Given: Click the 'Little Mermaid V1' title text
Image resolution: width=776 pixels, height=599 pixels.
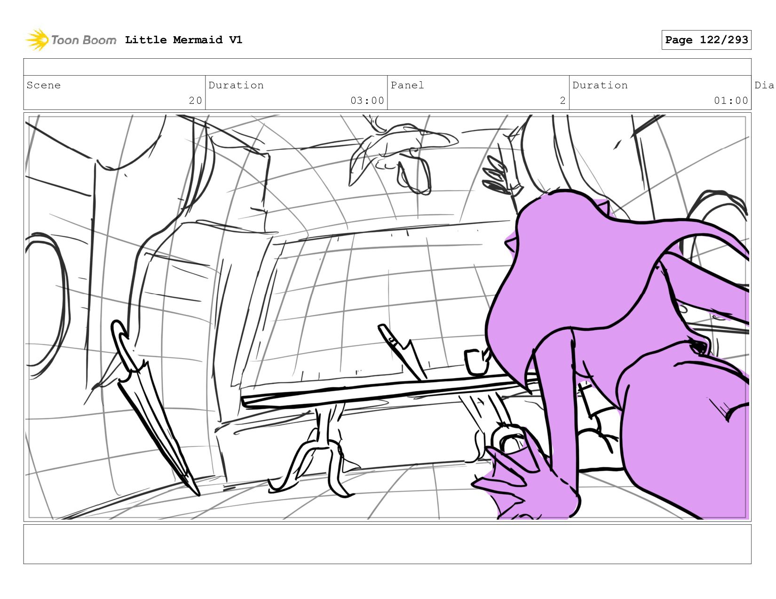Looking at the screenshot, I should click(183, 40).
